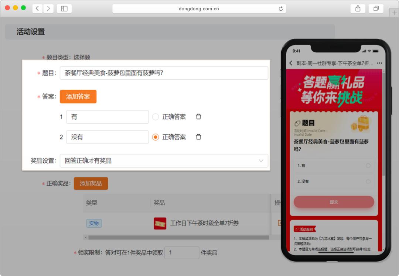399x276 pixels.
Task: Click the 实物 type tag
Action: [94, 223]
